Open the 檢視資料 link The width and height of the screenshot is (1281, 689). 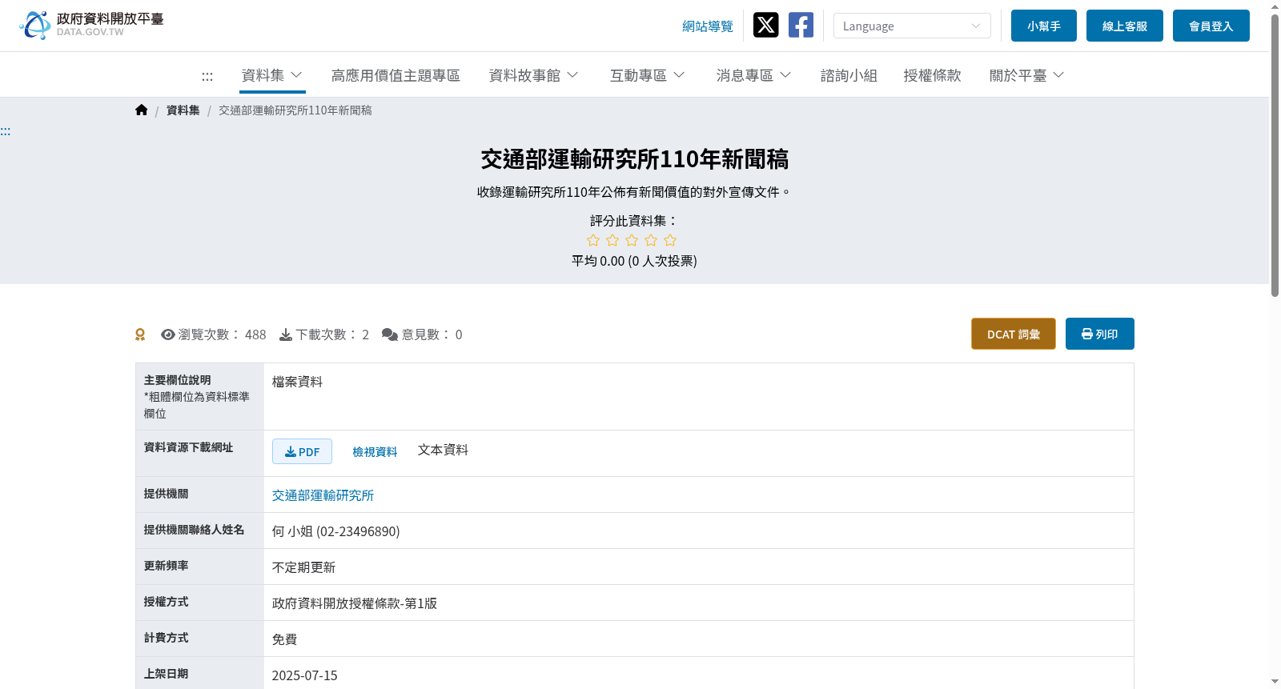[x=375, y=451]
